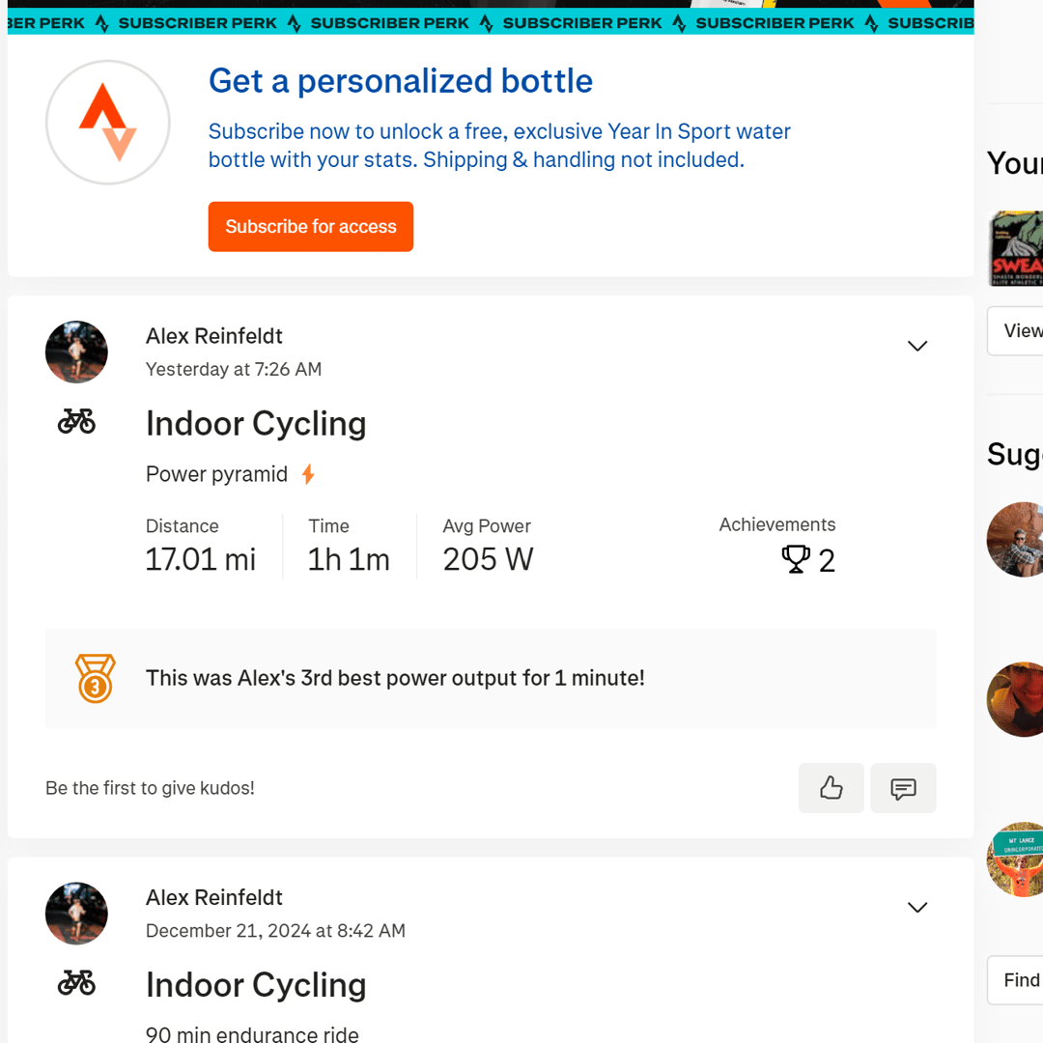1043x1043 pixels.
Task: Open Alex Reinfeldt's name on the yesterday post
Action: tap(214, 336)
